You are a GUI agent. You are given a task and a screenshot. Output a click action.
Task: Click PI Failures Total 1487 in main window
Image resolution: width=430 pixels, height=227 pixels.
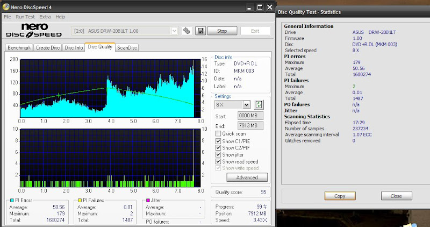(127, 220)
